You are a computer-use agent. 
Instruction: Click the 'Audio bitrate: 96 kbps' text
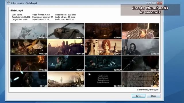pyautogui.click(x=65, y=17)
